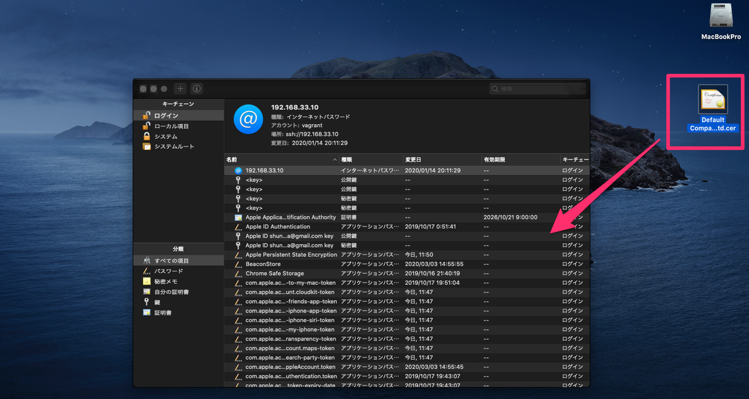Viewport: 749px width, 399px height.
Task: Select the 192.168.33.10 row in list
Action: point(407,170)
